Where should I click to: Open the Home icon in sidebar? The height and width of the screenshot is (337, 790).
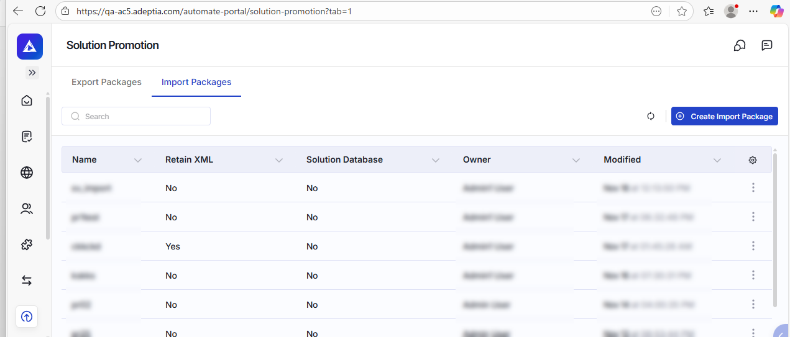pos(27,101)
